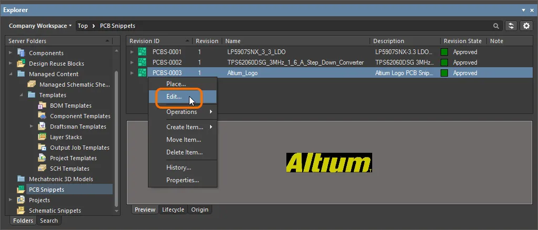Click the LP5907SNX_3_3_LDO name cell
The width and height of the screenshot is (538, 230).
tap(256, 52)
